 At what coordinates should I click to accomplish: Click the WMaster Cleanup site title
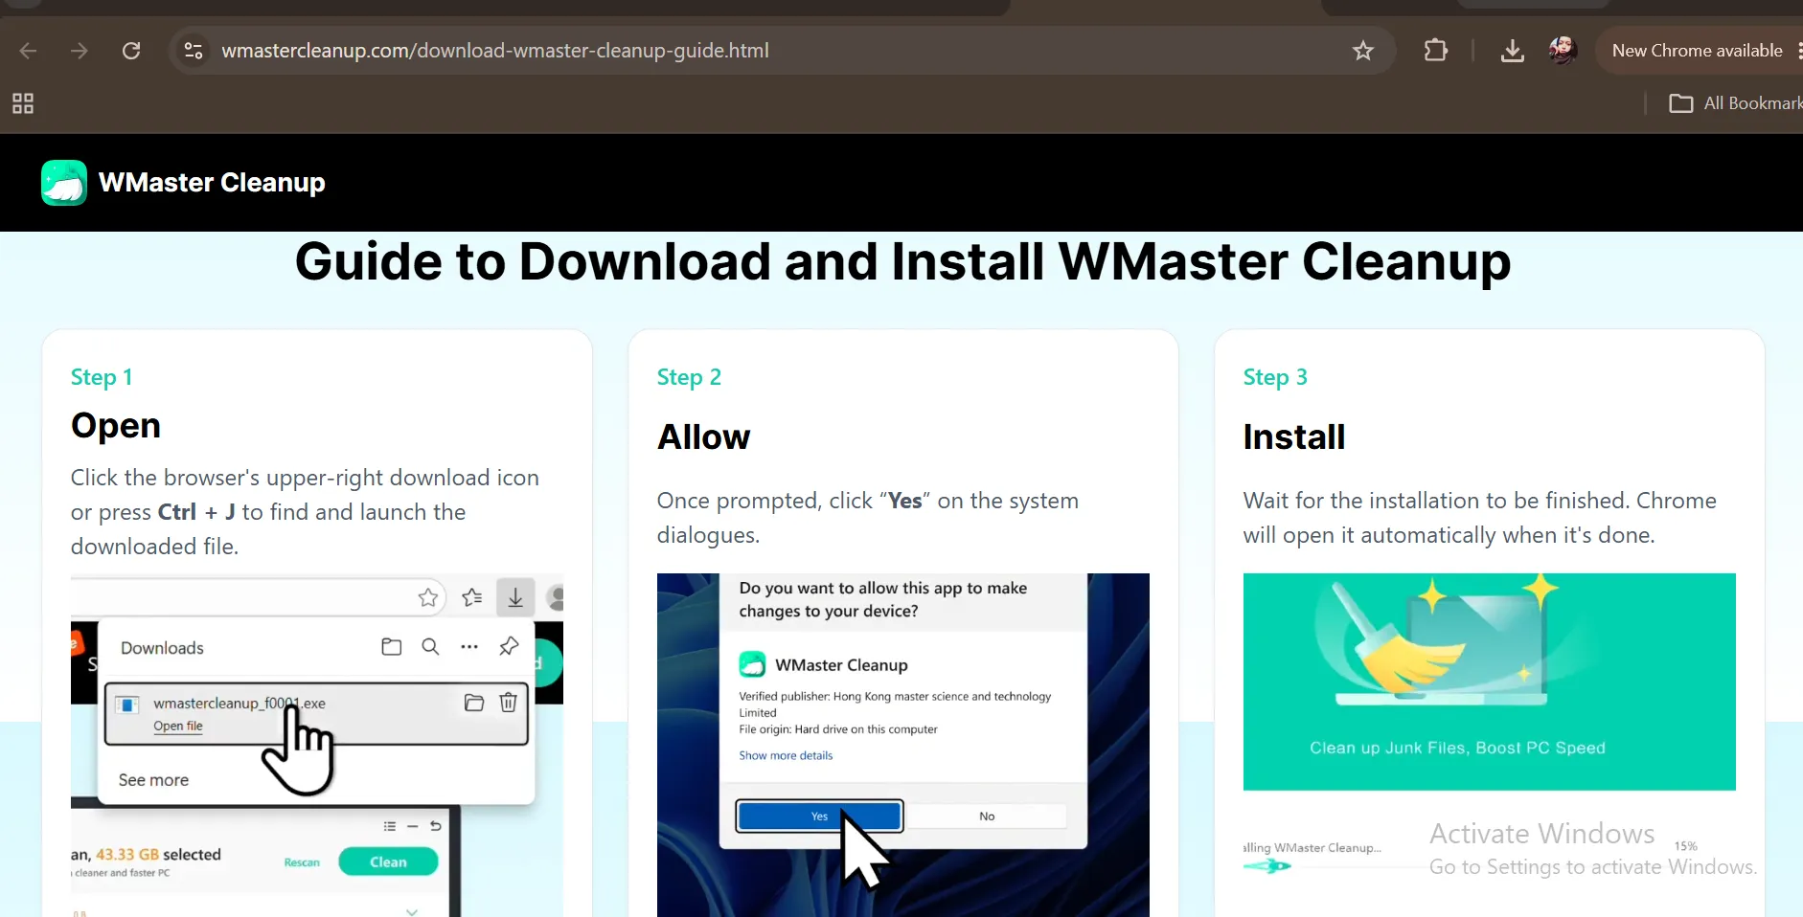(x=212, y=183)
